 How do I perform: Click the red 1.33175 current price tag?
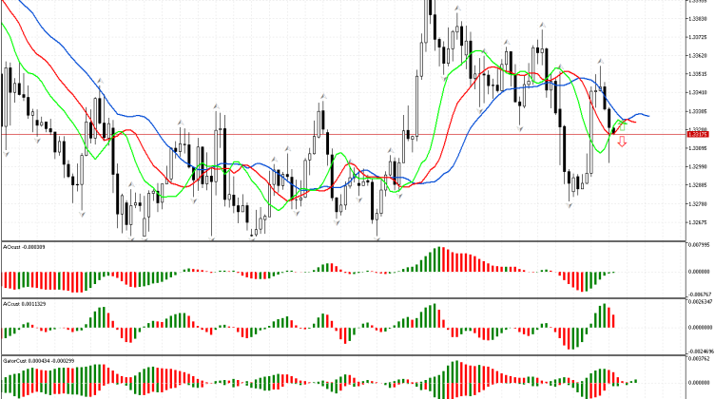[699, 135]
